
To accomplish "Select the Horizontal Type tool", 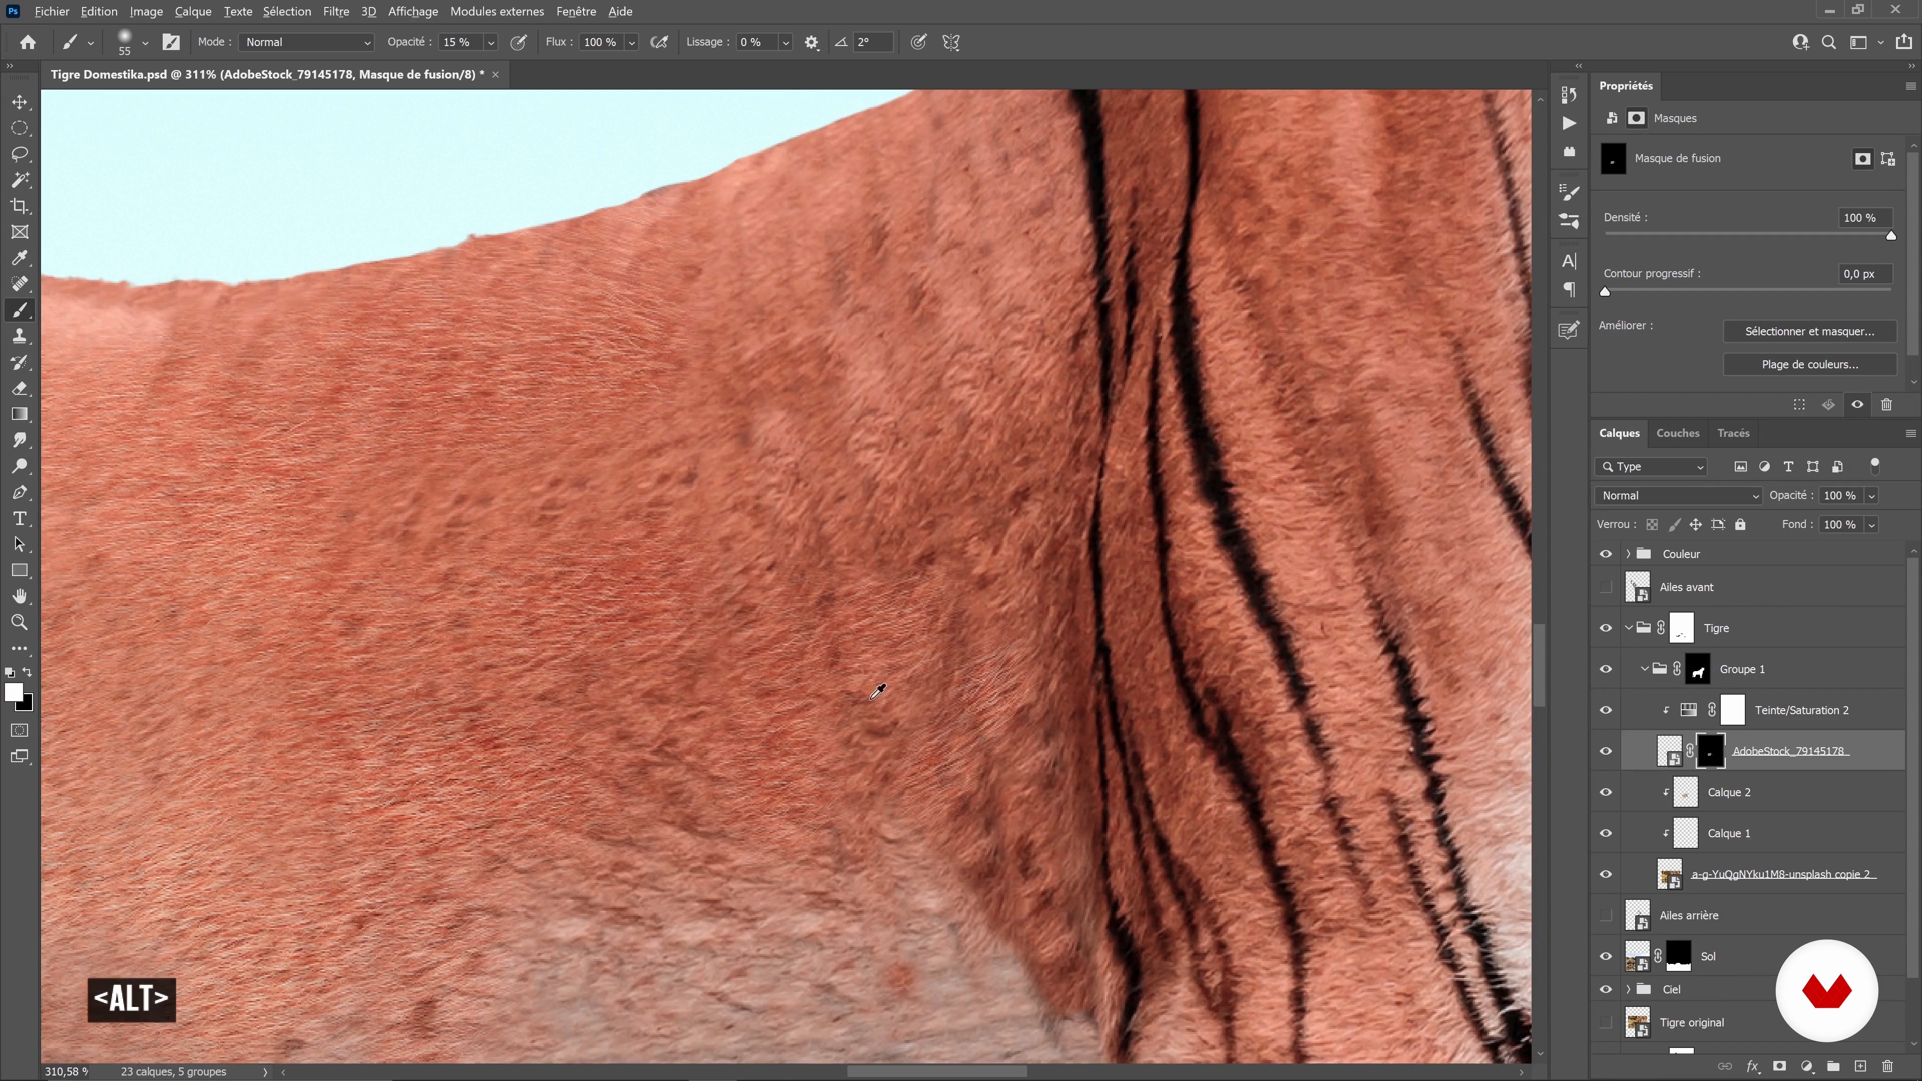I will click(20, 518).
